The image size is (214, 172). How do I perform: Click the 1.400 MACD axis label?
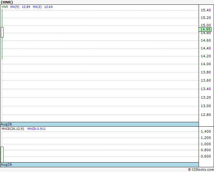(206, 131)
